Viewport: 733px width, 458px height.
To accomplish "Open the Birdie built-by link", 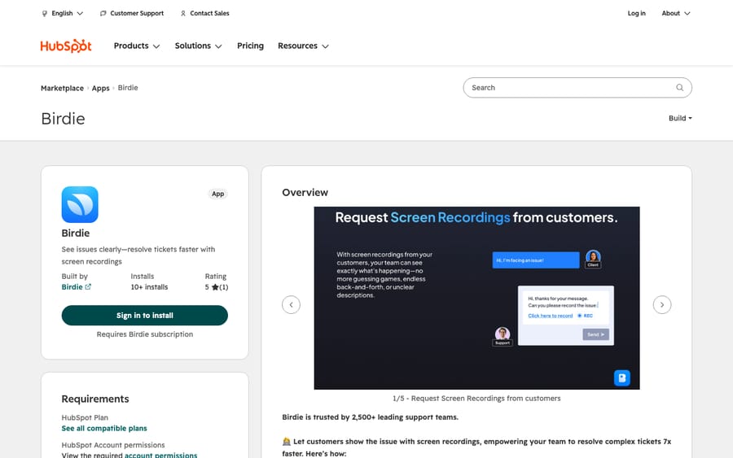I will point(72,286).
